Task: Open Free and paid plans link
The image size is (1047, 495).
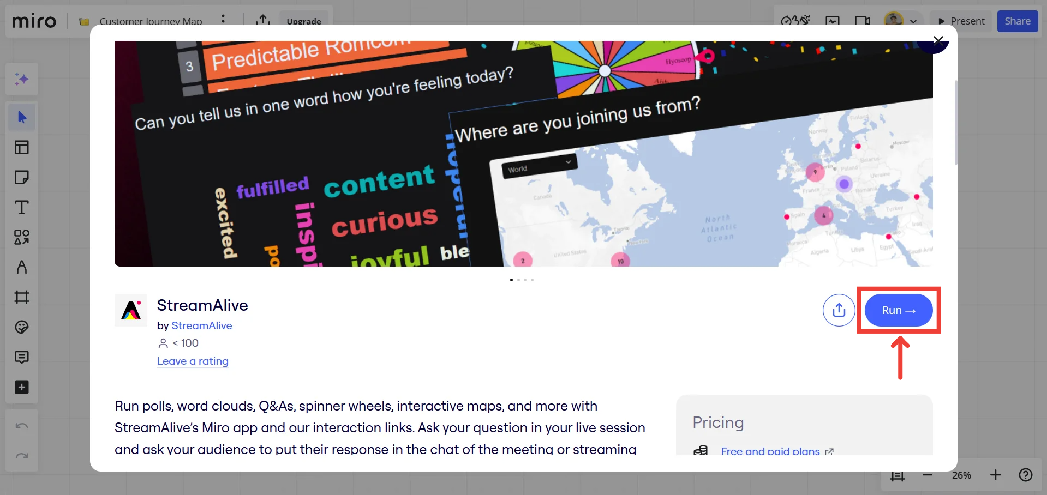Action: click(770, 451)
